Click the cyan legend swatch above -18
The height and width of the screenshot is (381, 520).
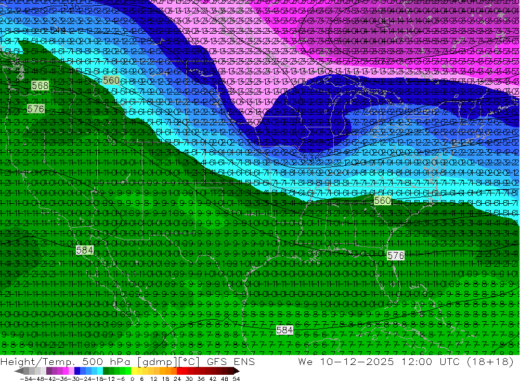100,371
